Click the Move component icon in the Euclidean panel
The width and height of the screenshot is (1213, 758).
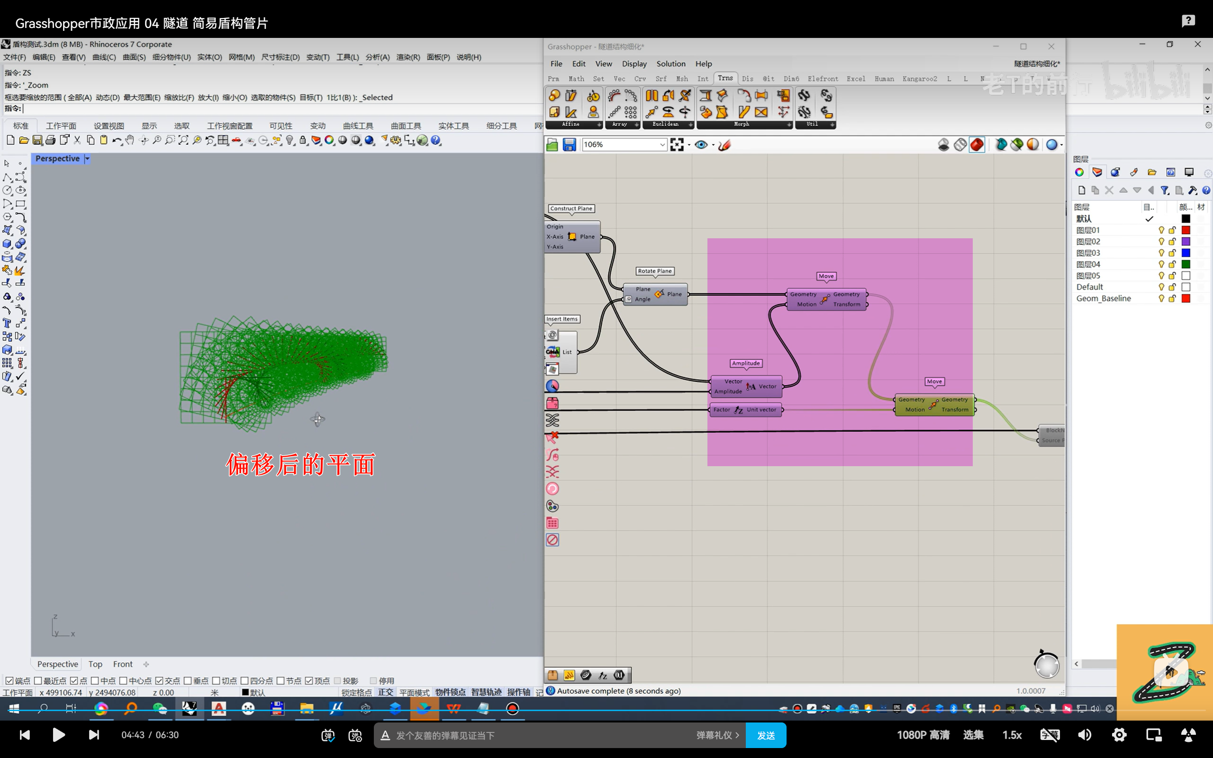tap(652, 112)
